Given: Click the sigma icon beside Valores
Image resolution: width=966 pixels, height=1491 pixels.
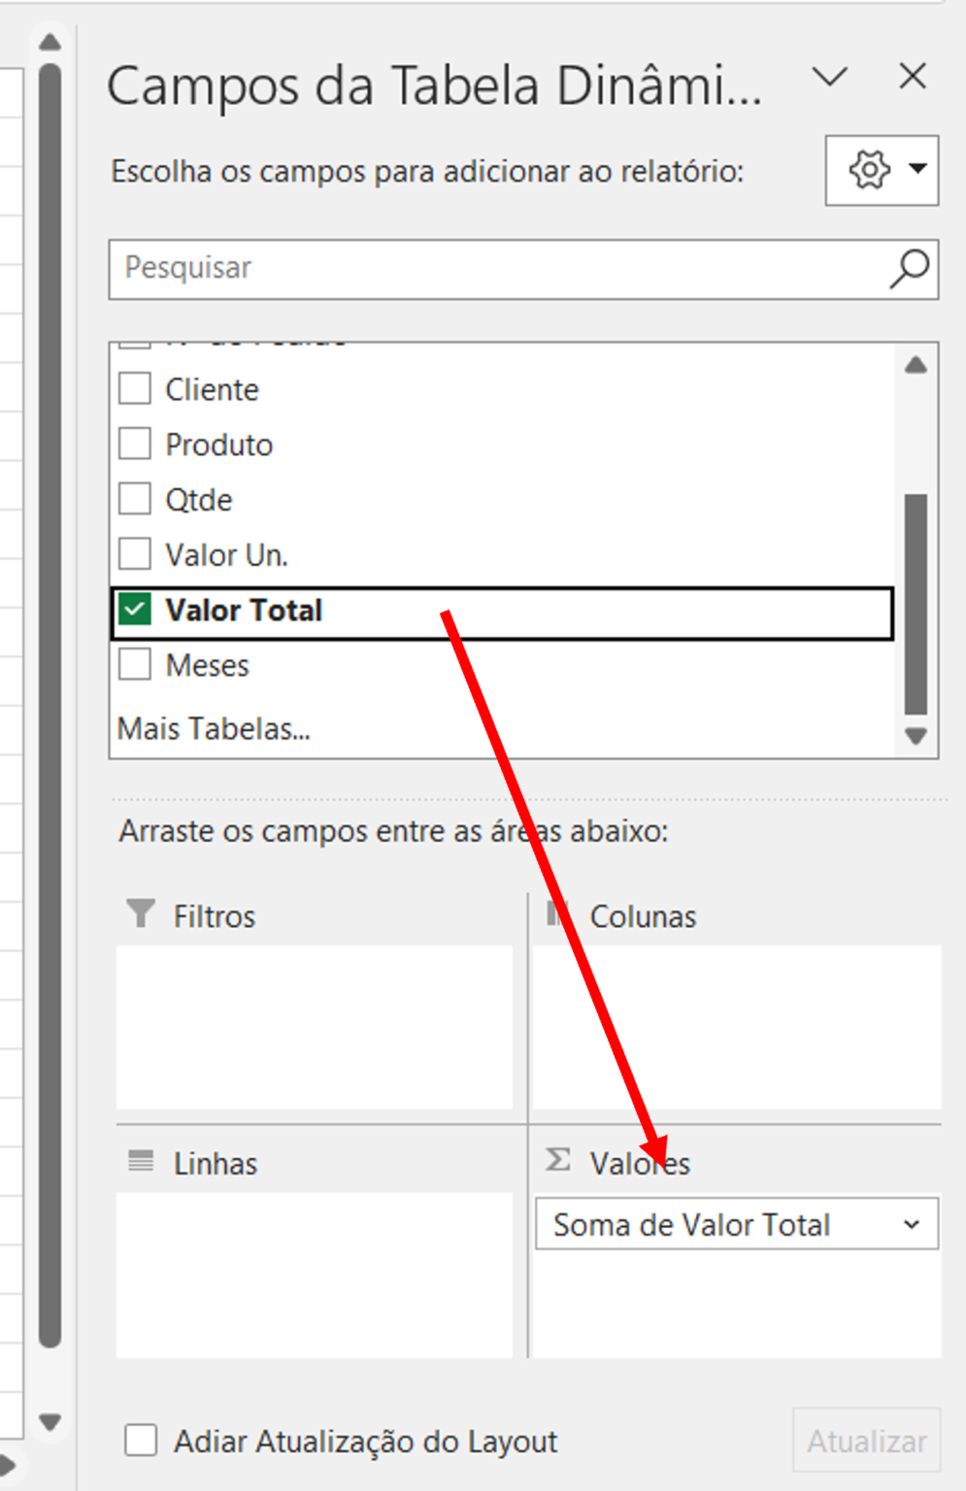Looking at the screenshot, I should tap(557, 1160).
